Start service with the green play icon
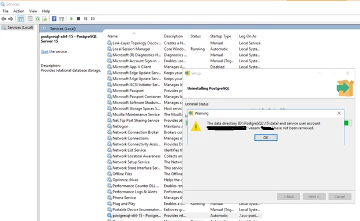Viewport: 360px width, 221px height. pos(72,19)
